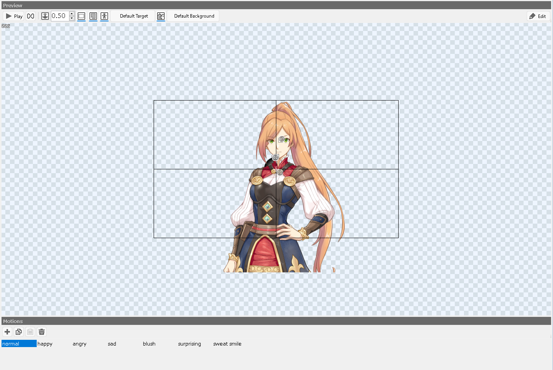Click the Default Target button
This screenshot has height=370, width=553.
(133, 16)
